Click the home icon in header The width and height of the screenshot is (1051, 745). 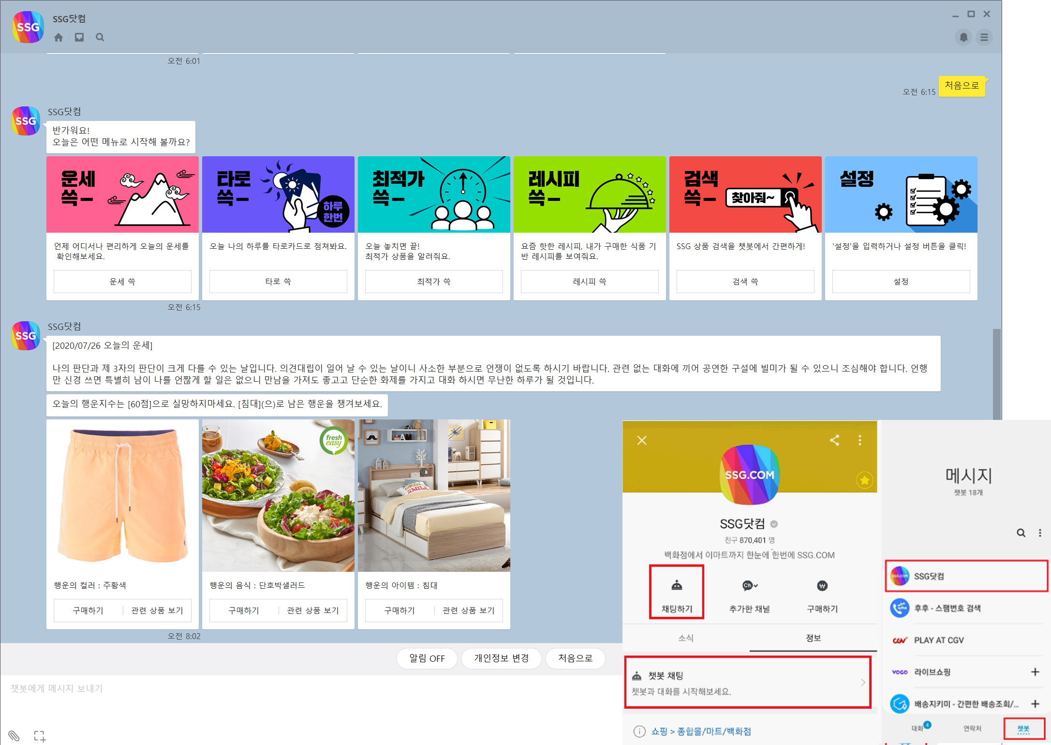59,37
